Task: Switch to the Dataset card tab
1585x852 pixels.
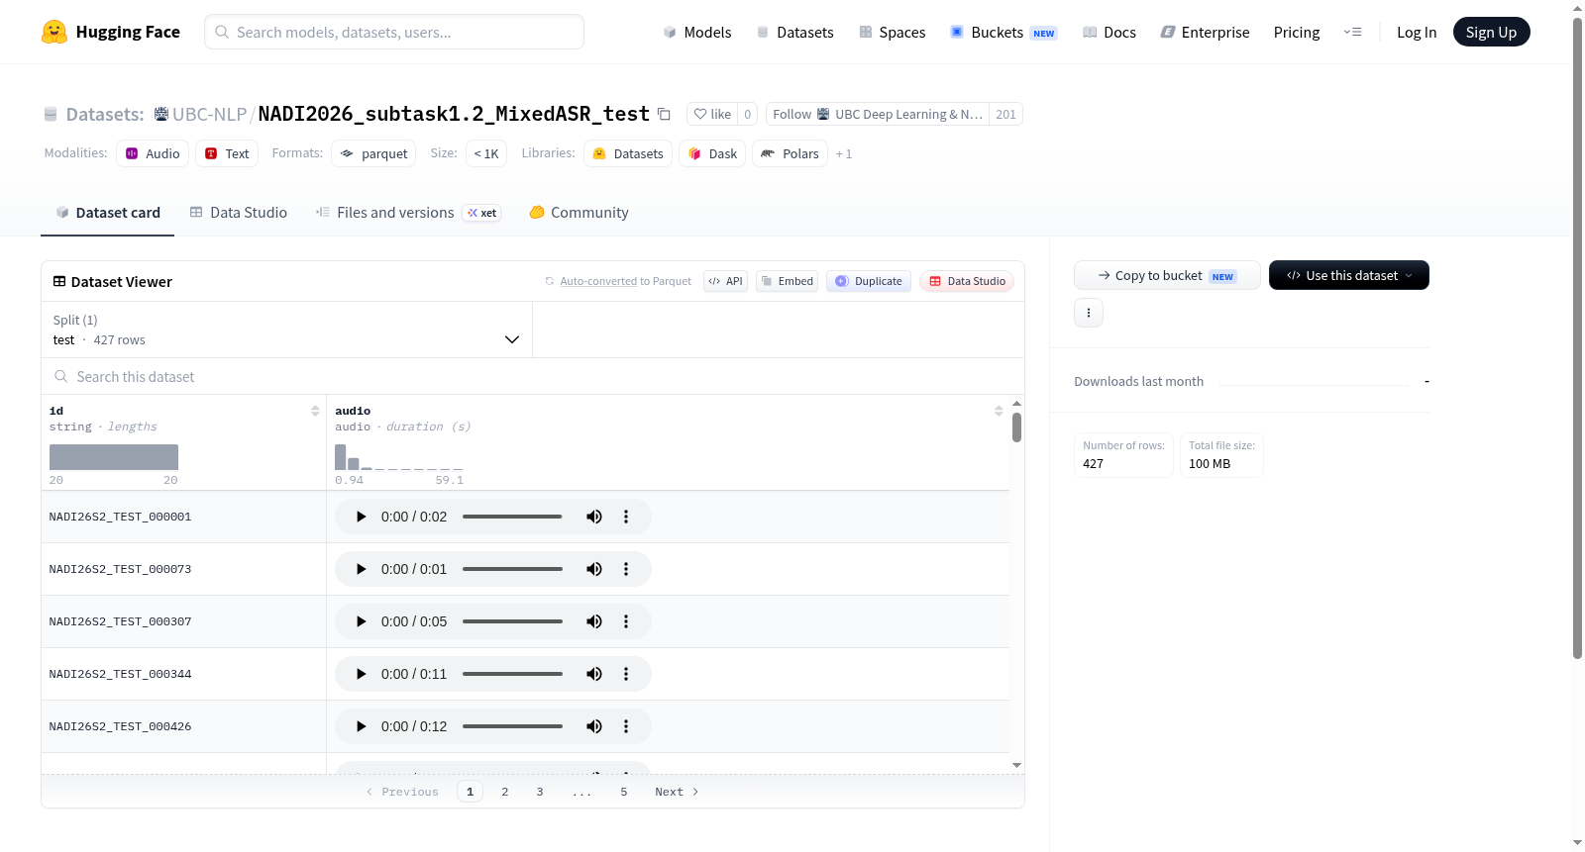Action: pyautogui.click(x=108, y=213)
